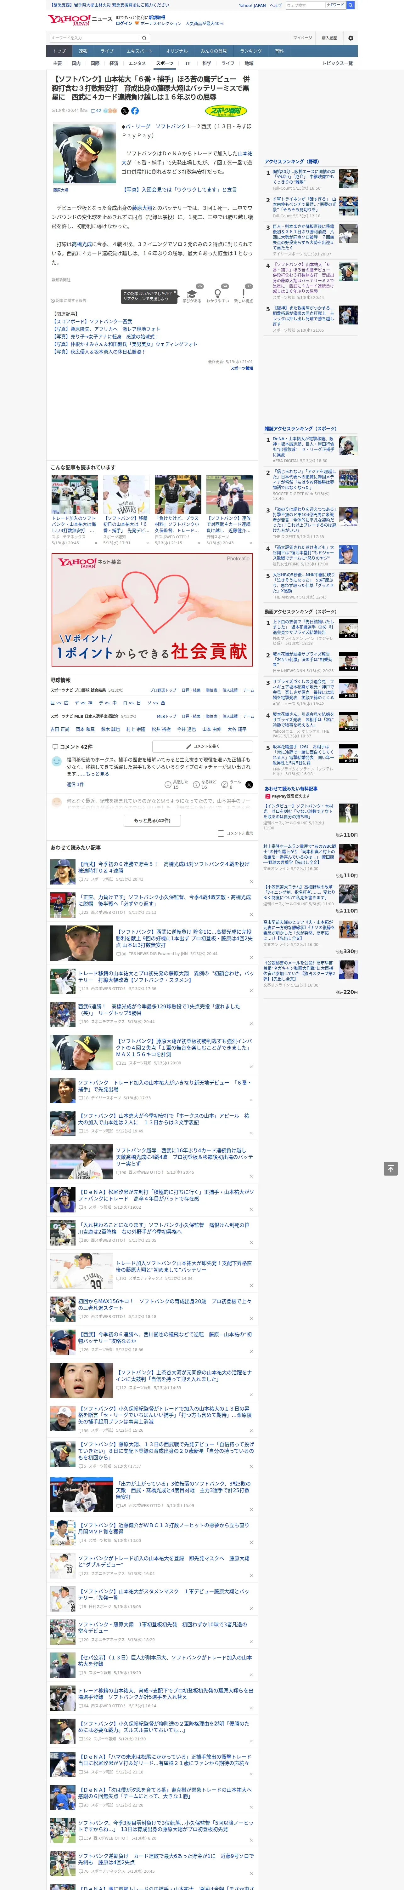Select the 速報 navigation tab
The width and height of the screenshot is (404, 1890).
click(x=83, y=51)
